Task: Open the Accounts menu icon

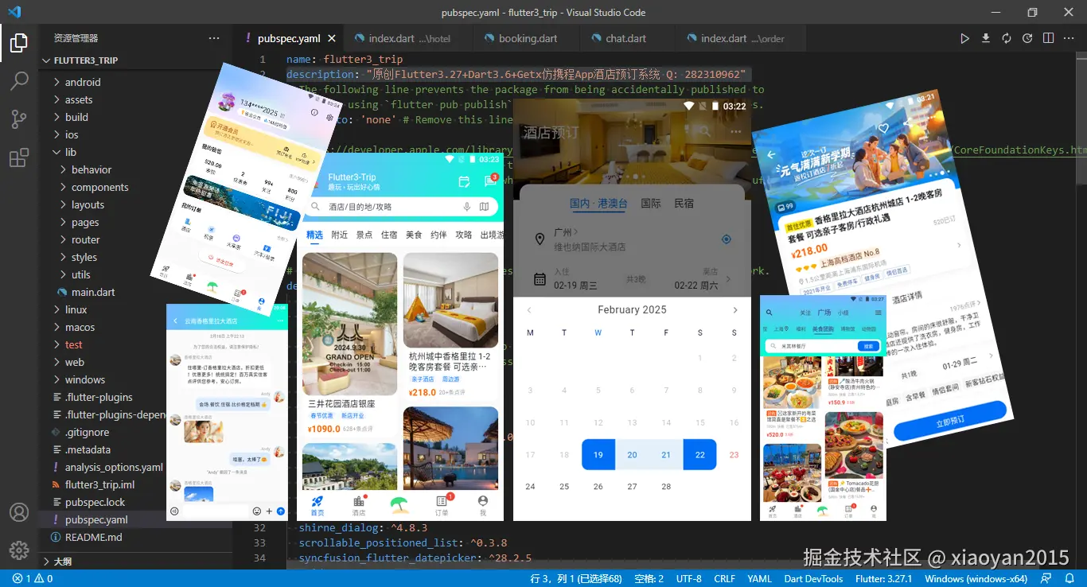Action: tap(19, 512)
